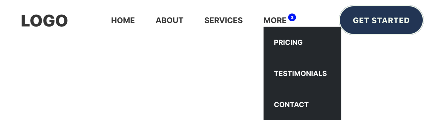Toggle the MORE menu label
The width and height of the screenshot is (443, 139).
pos(275,20)
